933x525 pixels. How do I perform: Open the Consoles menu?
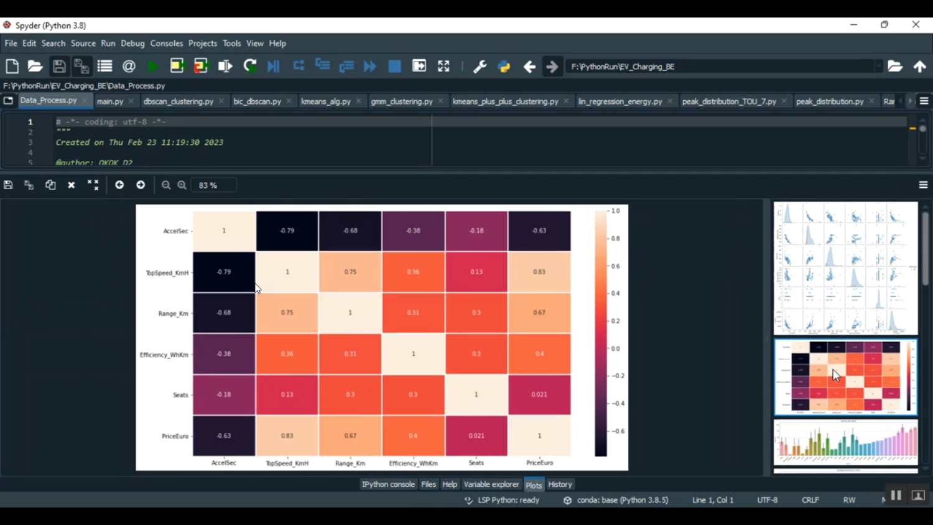click(x=166, y=44)
